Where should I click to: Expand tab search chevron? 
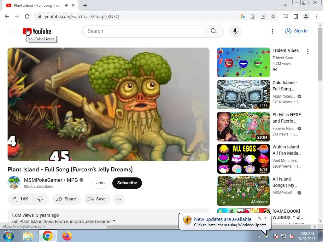(x=285, y=5)
